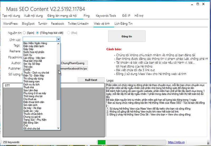Select Giày Dép option

28,49
